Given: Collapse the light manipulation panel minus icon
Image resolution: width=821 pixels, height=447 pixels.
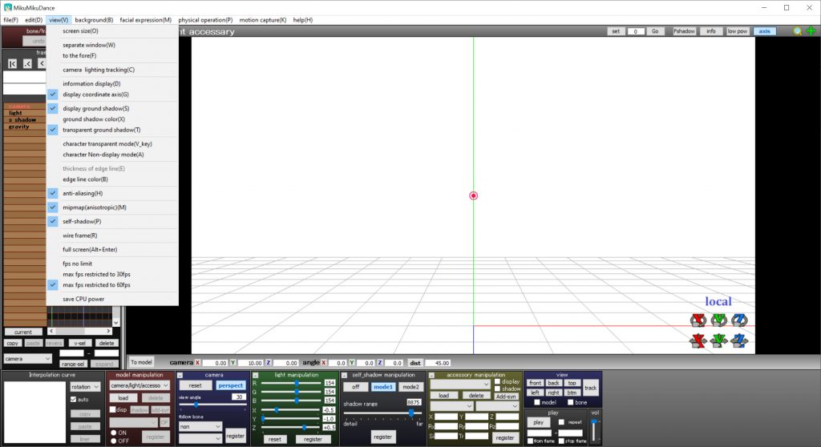Looking at the screenshot, I should click(x=256, y=375).
